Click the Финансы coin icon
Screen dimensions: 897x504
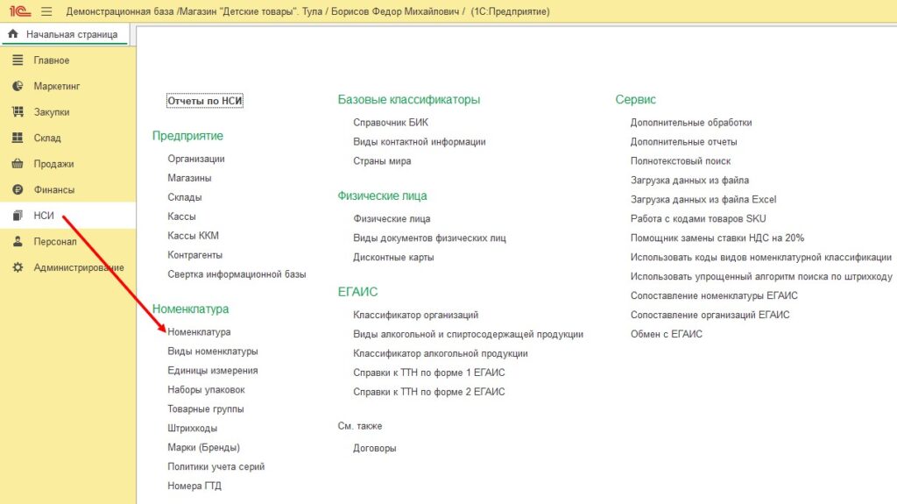tap(18, 189)
